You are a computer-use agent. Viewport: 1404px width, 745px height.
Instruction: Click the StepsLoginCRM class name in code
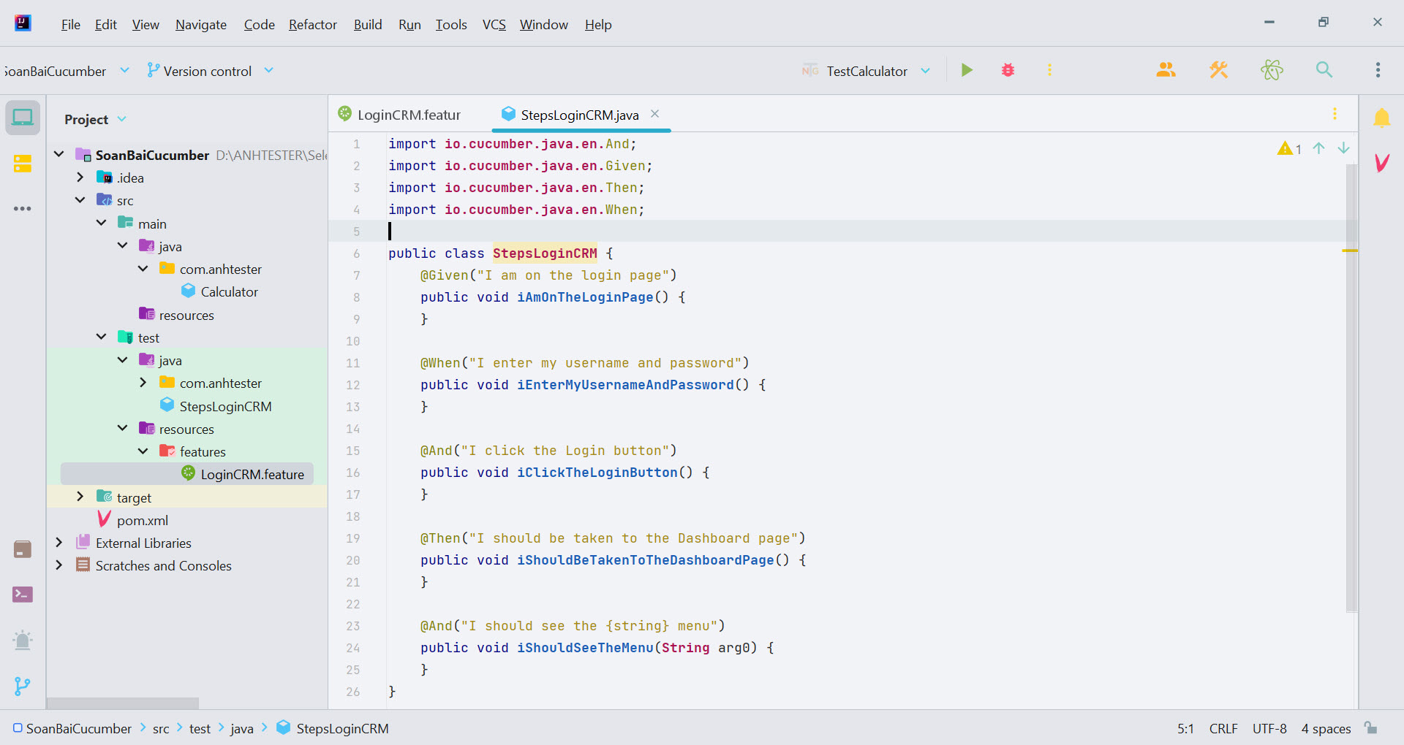pos(545,253)
